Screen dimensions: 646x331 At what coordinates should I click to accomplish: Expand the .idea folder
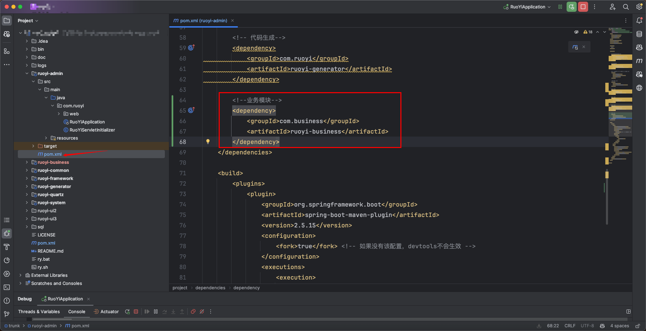click(27, 41)
